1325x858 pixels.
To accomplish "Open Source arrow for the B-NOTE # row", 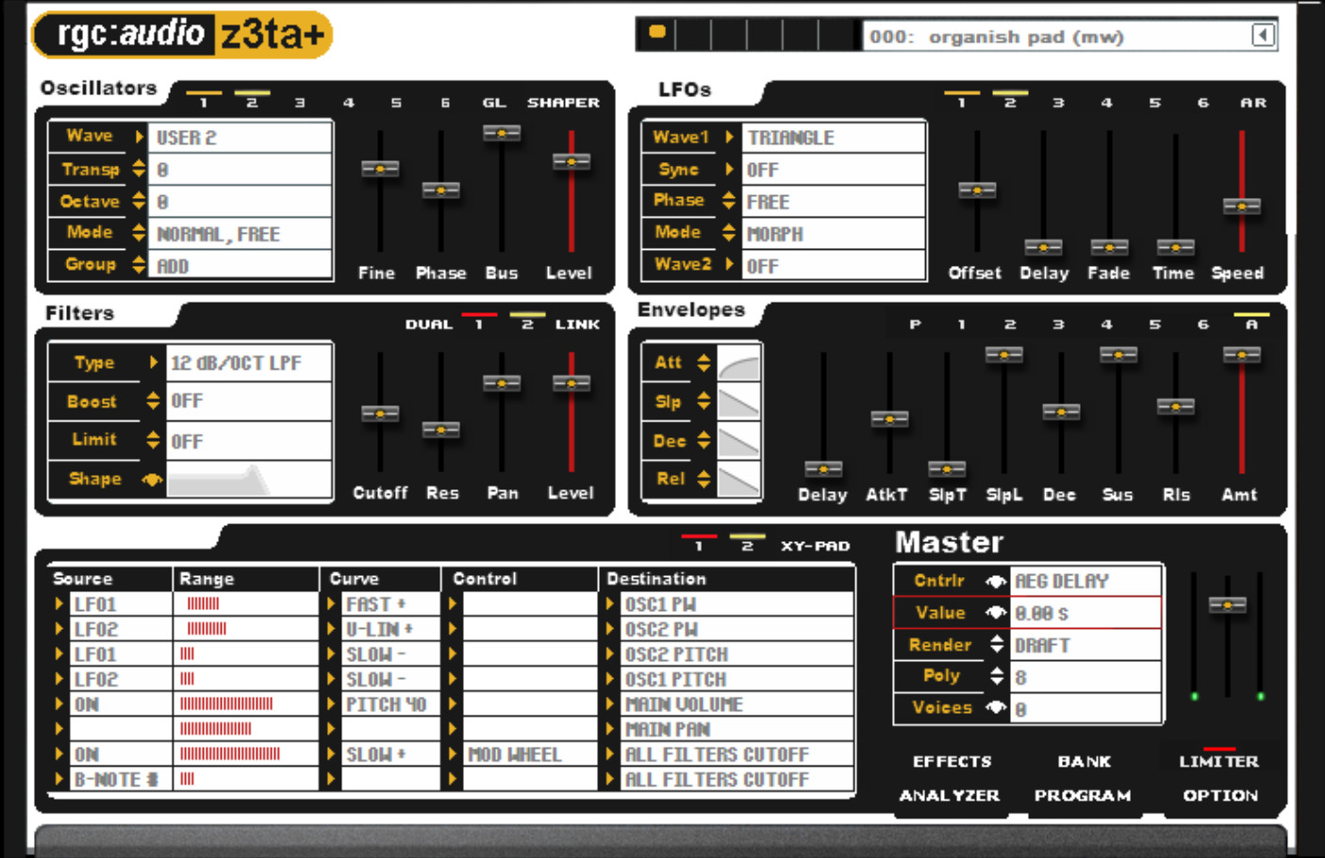I will coord(59,779).
